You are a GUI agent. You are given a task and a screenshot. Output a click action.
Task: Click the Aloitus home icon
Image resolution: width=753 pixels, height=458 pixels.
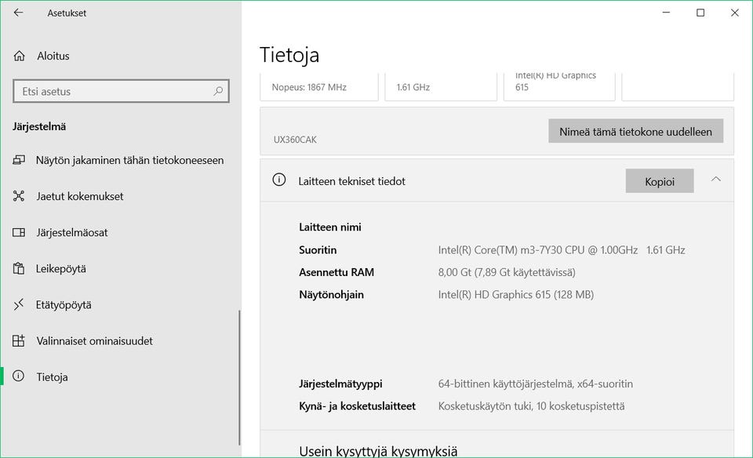[x=19, y=56]
